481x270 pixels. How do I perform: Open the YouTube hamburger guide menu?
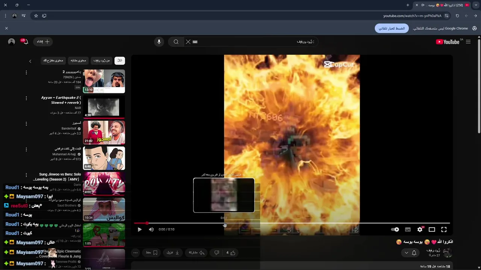pyautogui.click(x=468, y=42)
